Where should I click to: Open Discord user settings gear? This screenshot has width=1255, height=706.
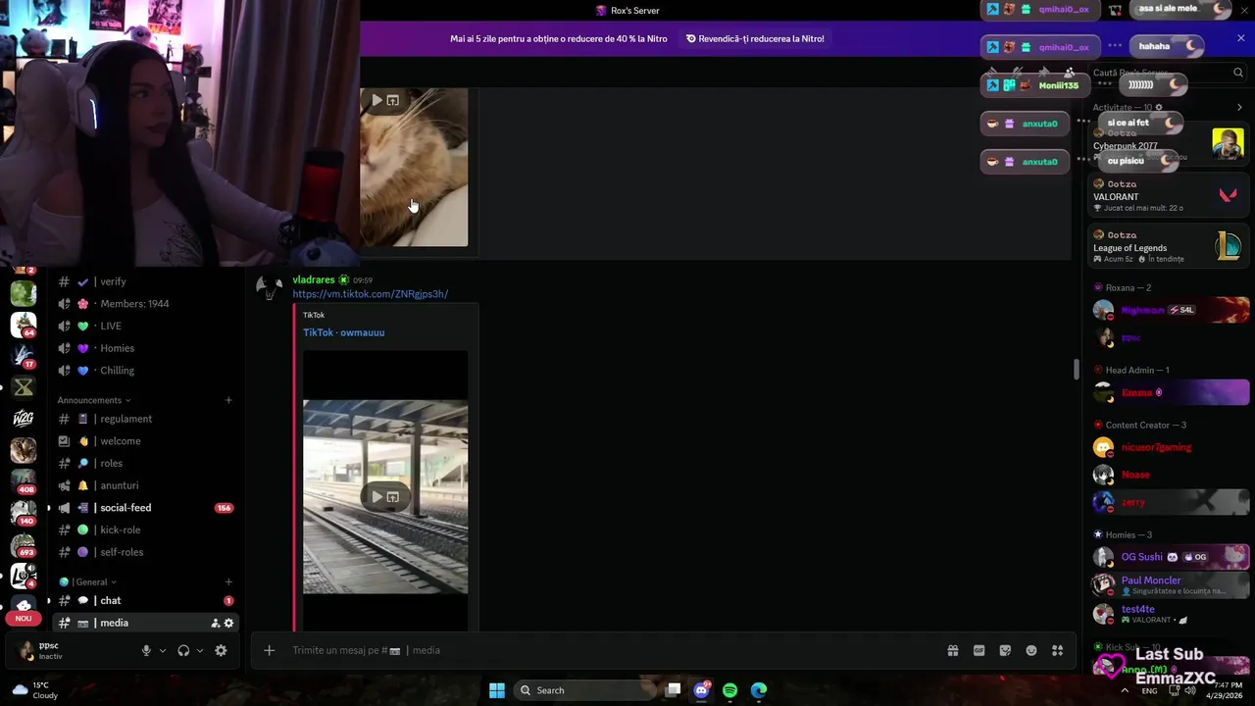221,650
